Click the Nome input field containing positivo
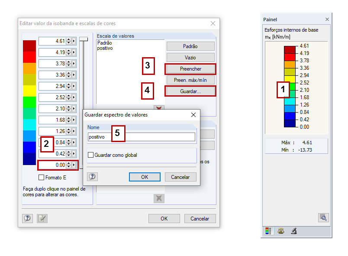The height and width of the screenshot is (256, 348). 142,137
